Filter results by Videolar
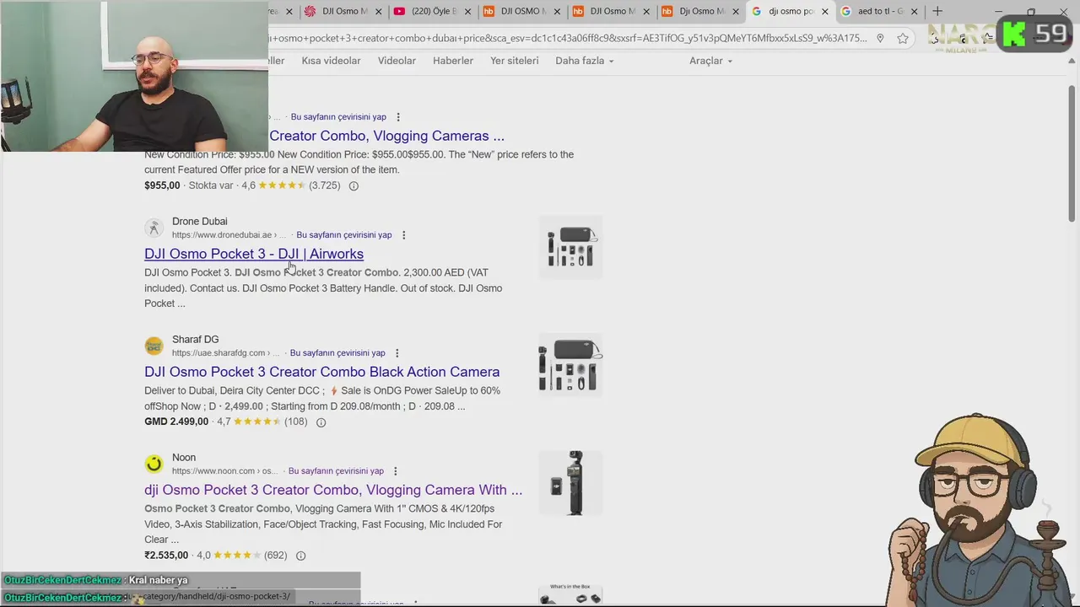Screen dimensions: 1080x607 coord(397,61)
